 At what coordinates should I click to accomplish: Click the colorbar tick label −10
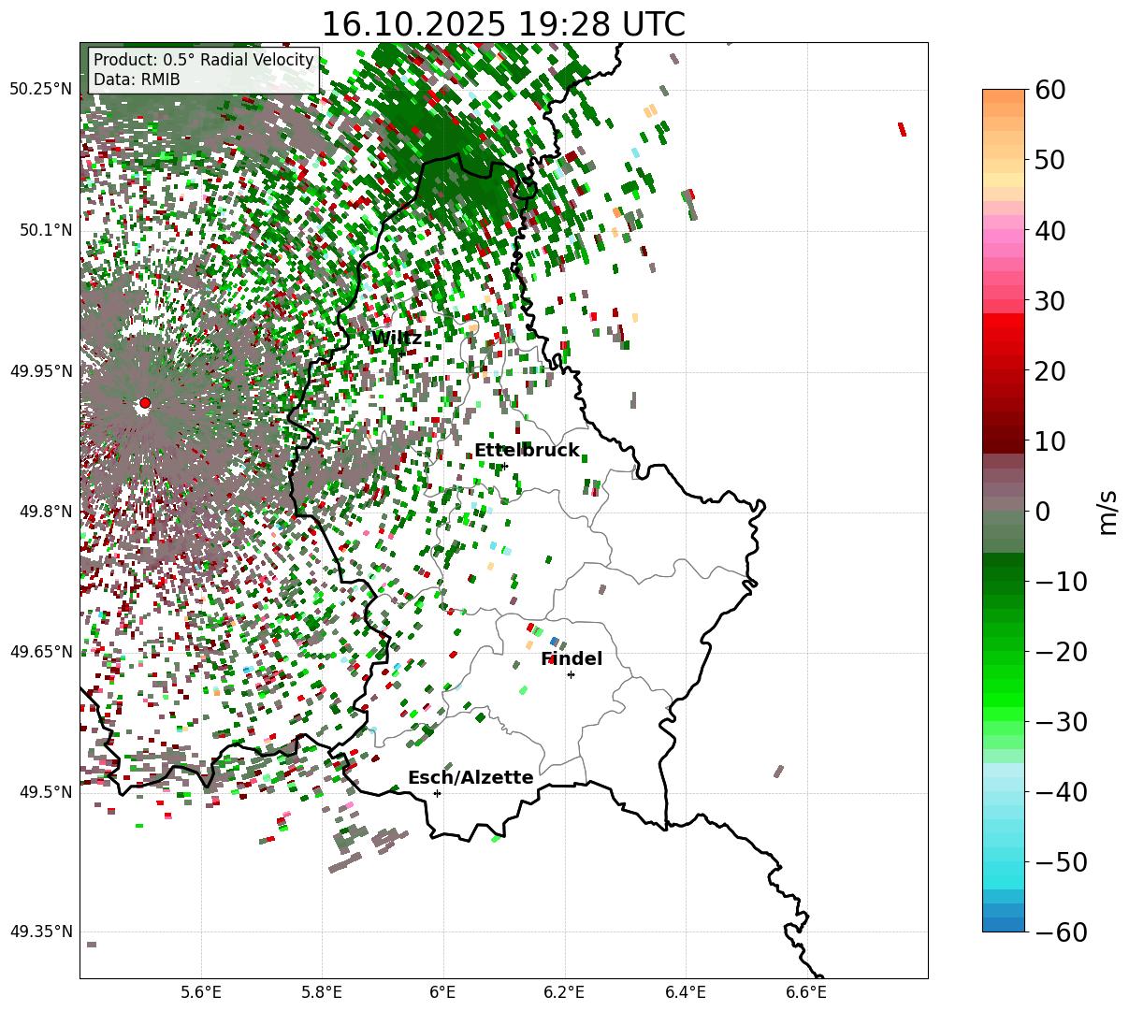pyautogui.click(x=1061, y=581)
